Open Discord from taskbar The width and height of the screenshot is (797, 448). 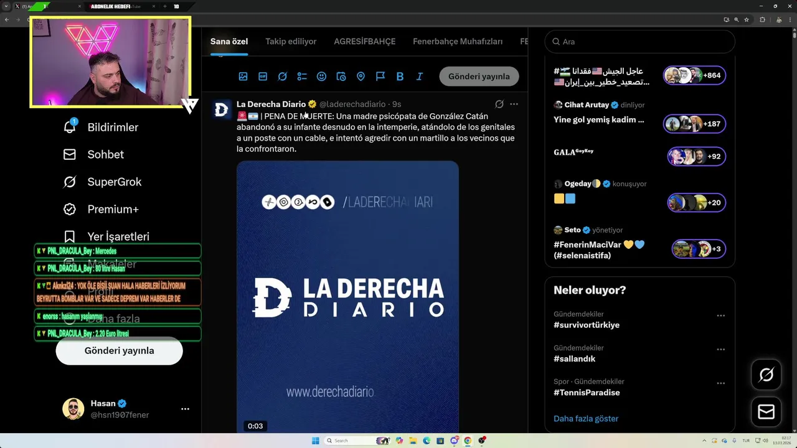pos(454,441)
